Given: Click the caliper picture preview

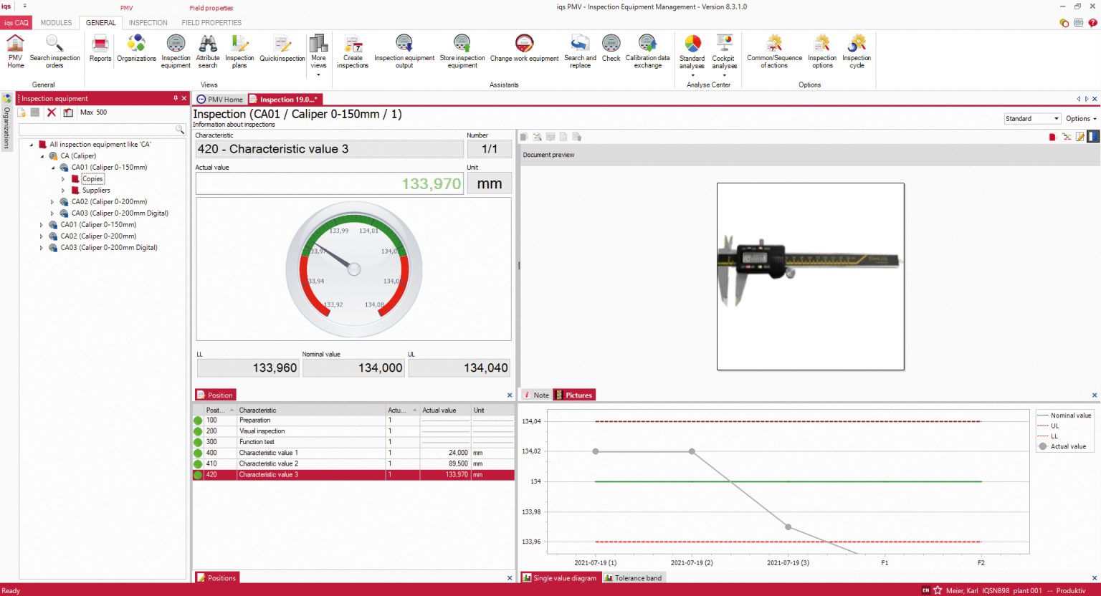Looking at the screenshot, I should tap(810, 277).
